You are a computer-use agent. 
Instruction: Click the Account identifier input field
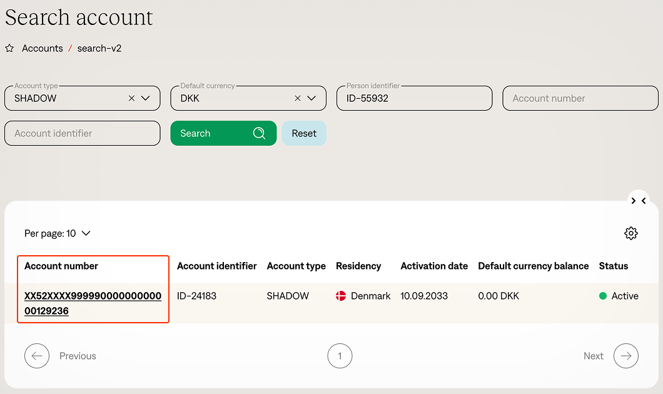[83, 133]
